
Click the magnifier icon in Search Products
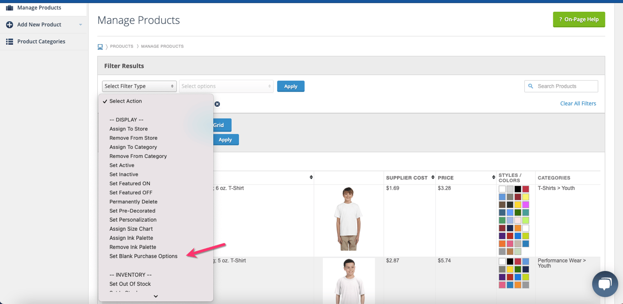531,86
